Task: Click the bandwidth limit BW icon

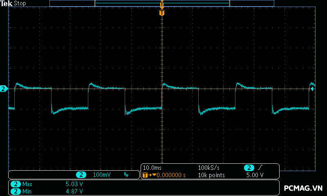Action: coord(126,175)
